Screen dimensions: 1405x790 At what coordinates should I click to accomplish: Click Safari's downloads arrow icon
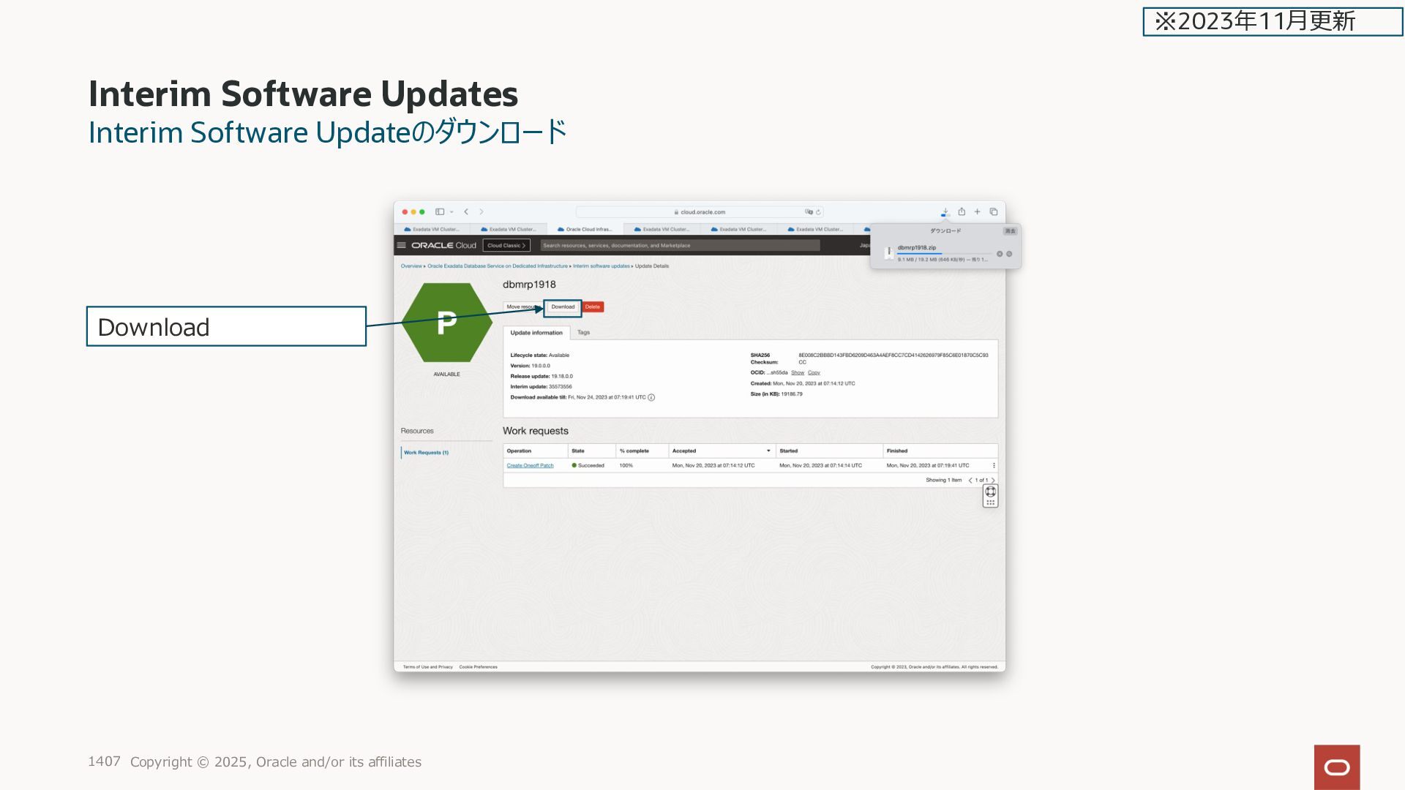click(945, 212)
